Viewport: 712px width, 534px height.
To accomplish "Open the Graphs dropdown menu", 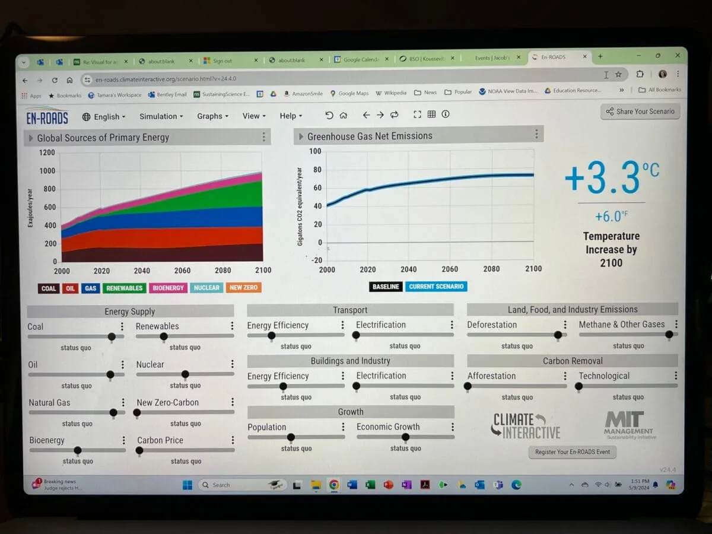I will point(212,116).
